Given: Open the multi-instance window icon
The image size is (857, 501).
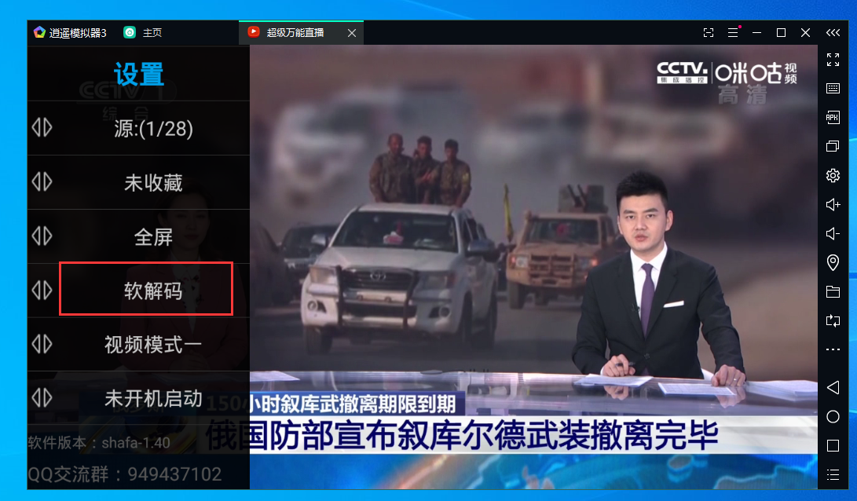Looking at the screenshot, I should point(833,147).
